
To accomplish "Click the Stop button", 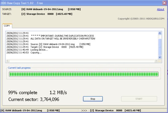I will click(93, 99).
